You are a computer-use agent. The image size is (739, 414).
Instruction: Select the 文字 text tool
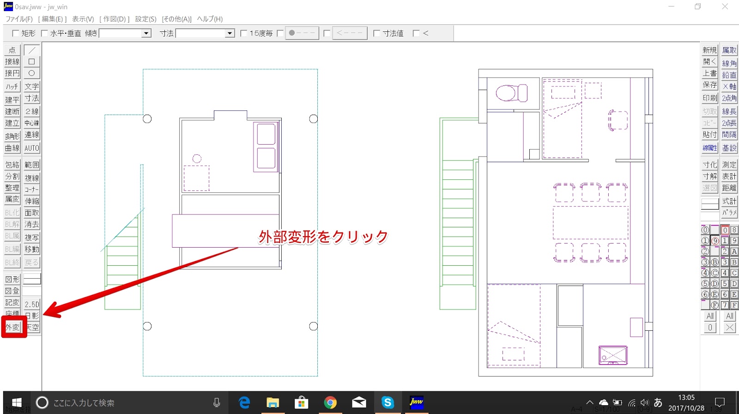(x=32, y=86)
